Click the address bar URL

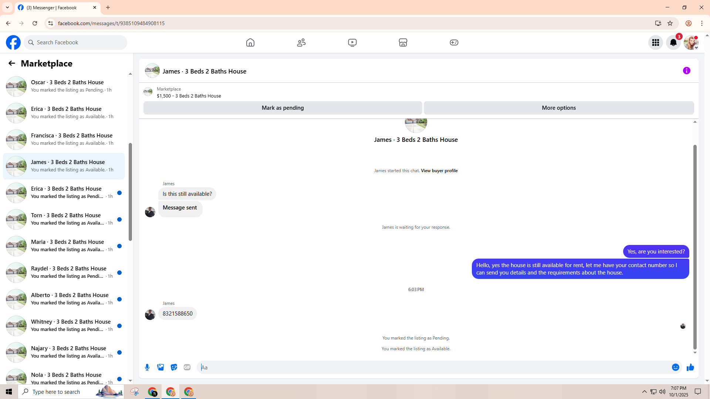pyautogui.click(x=111, y=23)
